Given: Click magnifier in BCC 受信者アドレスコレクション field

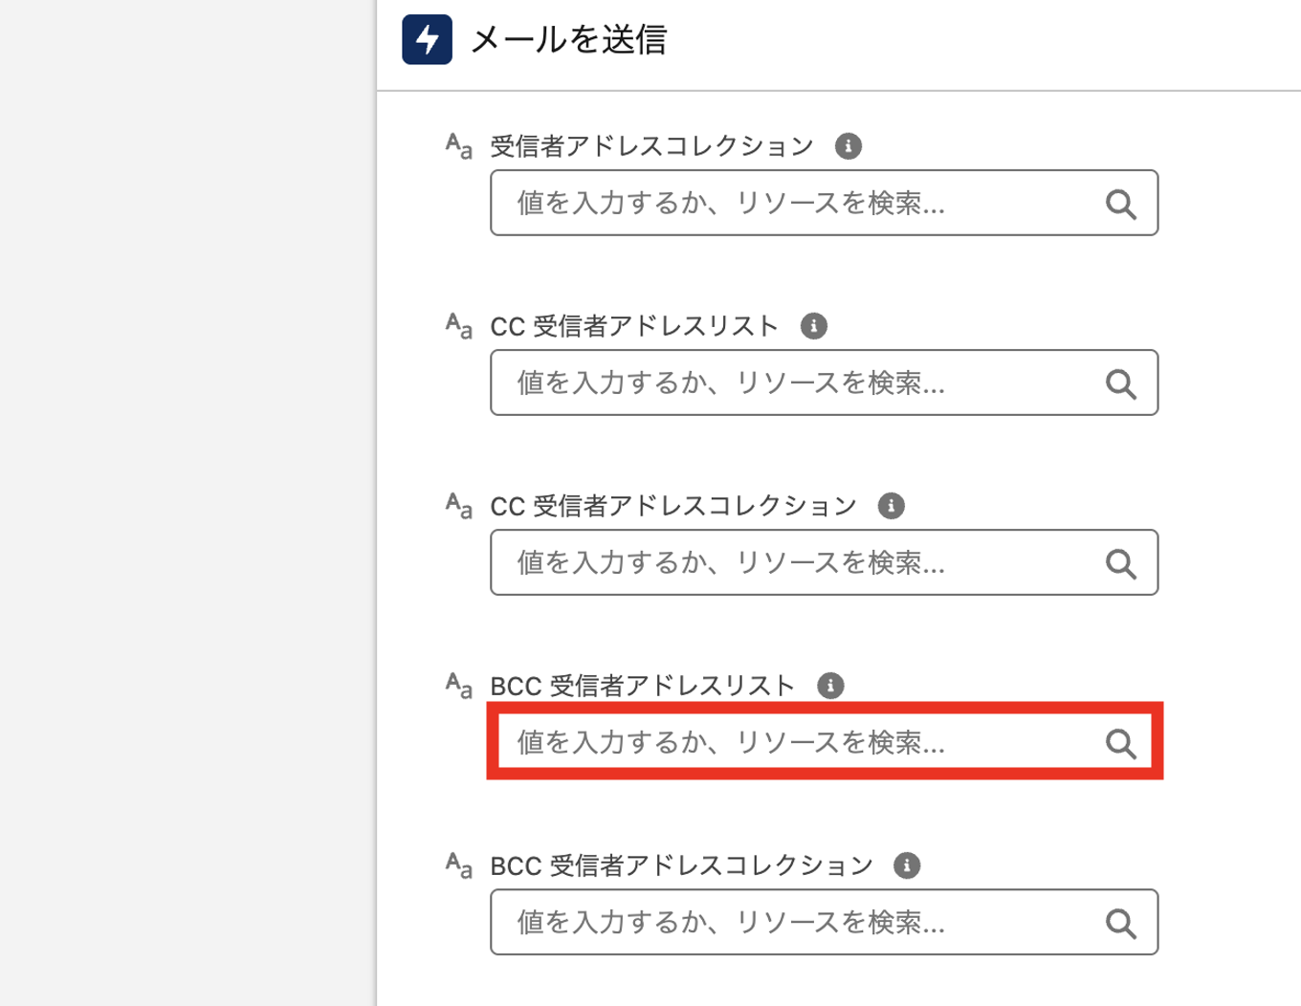Looking at the screenshot, I should (x=1120, y=923).
